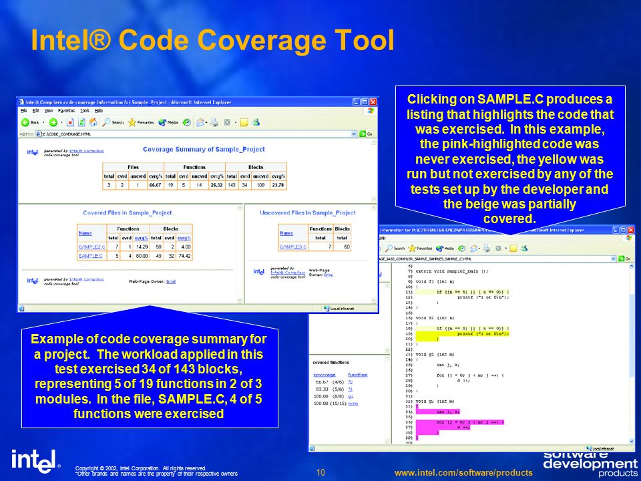Click Discuss note icon in SAMPLE_C listing window
The width and height of the screenshot is (641, 481).
click(x=513, y=249)
